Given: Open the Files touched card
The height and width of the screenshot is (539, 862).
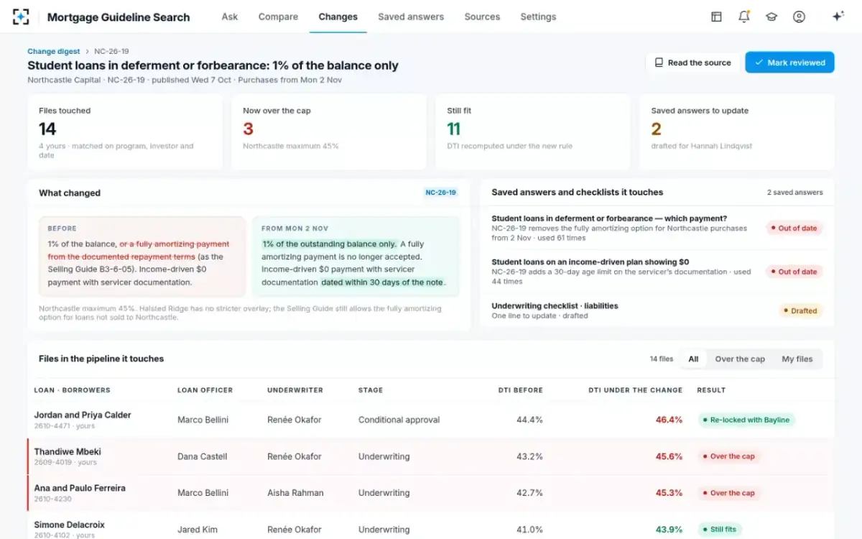Looking at the screenshot, I should click(x=125, y=132).
